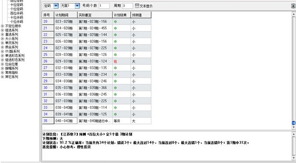
Task: Sort by the 计划结果 column header
Action: (121, 15)
